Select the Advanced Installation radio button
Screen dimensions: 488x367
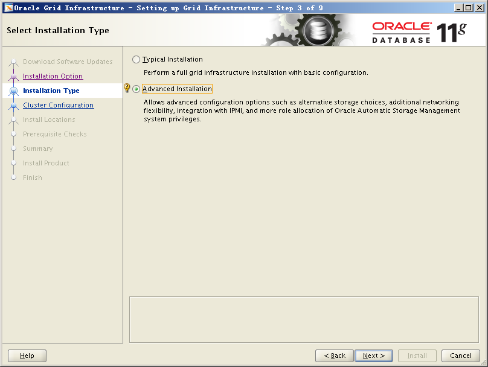pos(136,89)
